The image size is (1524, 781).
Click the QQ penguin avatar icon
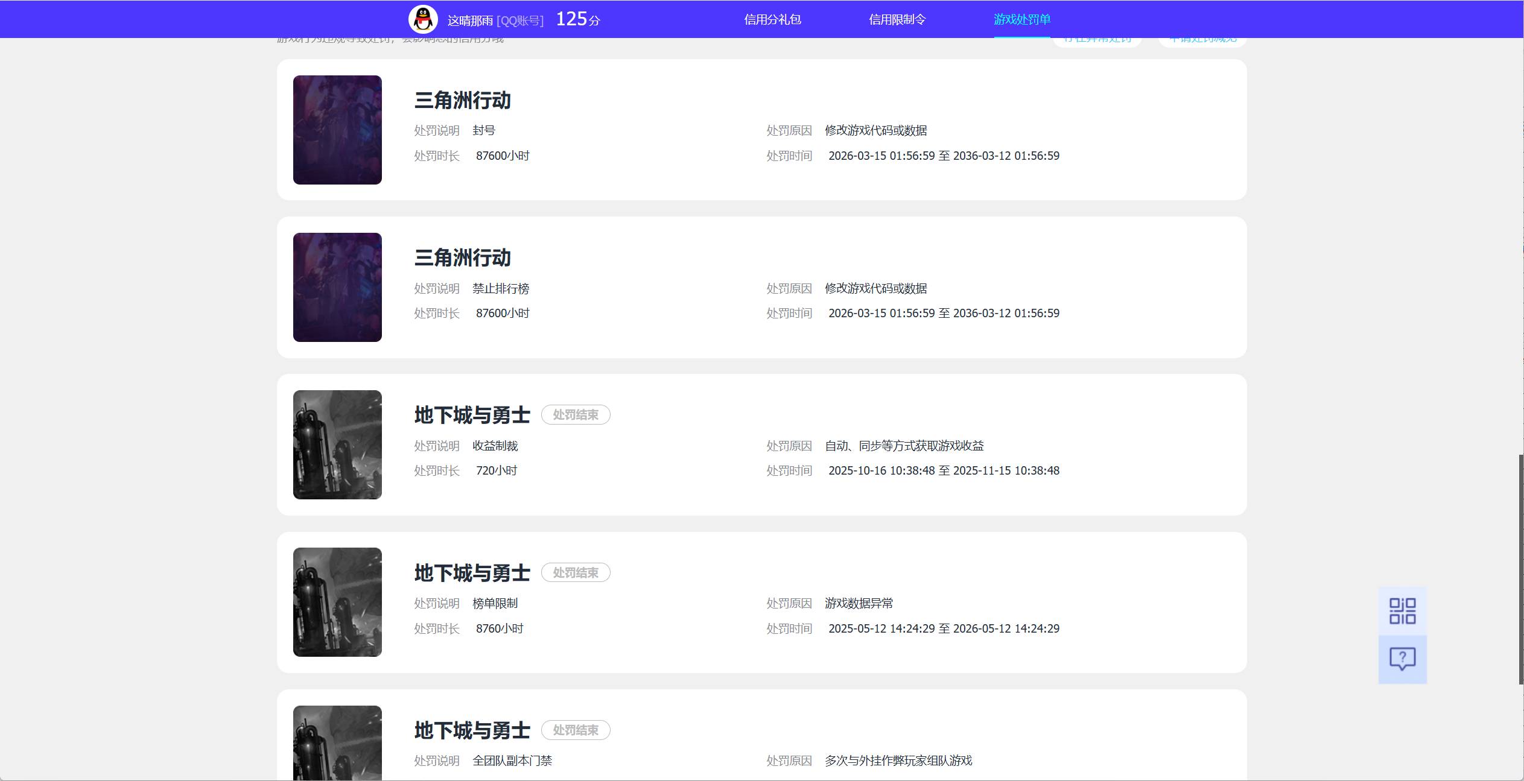423,19
